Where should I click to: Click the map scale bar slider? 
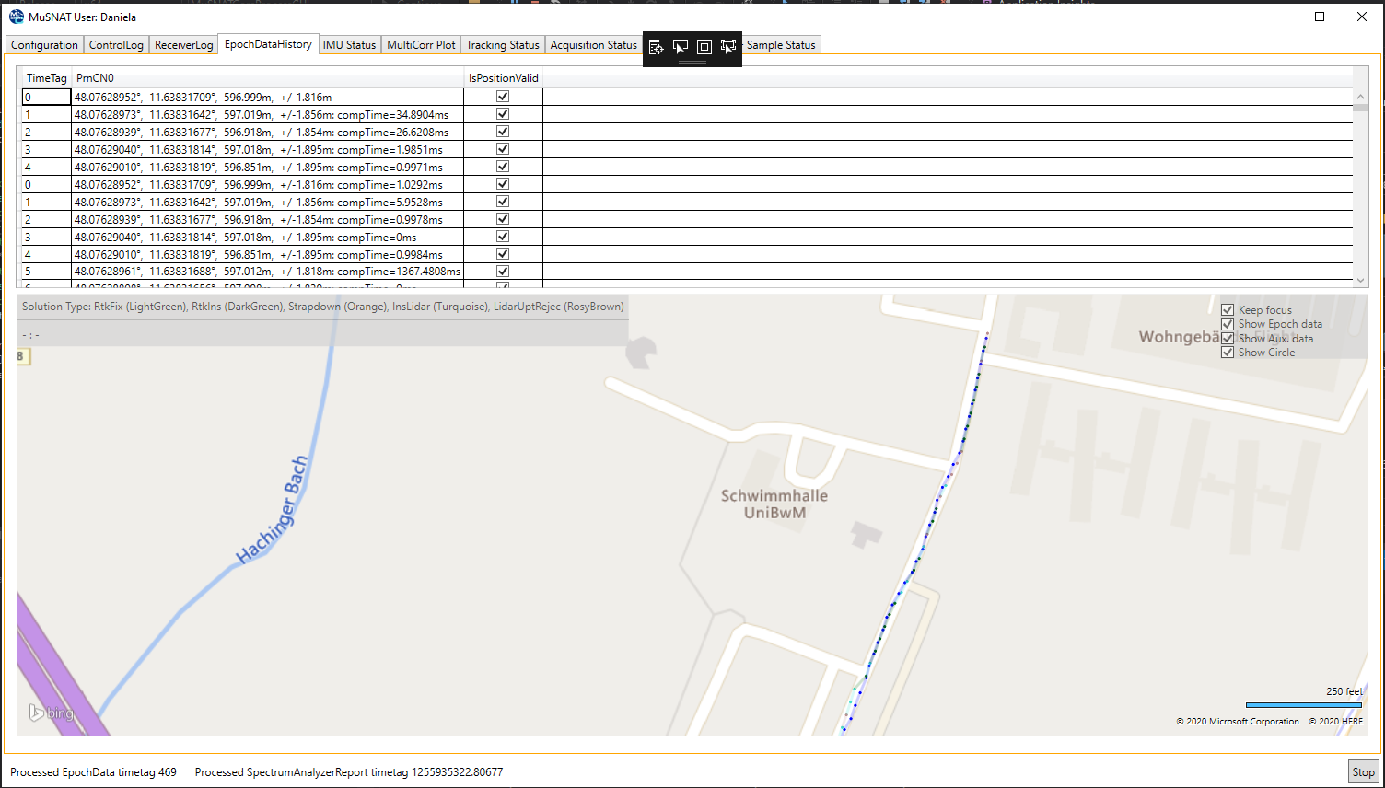pos(1303,705)
